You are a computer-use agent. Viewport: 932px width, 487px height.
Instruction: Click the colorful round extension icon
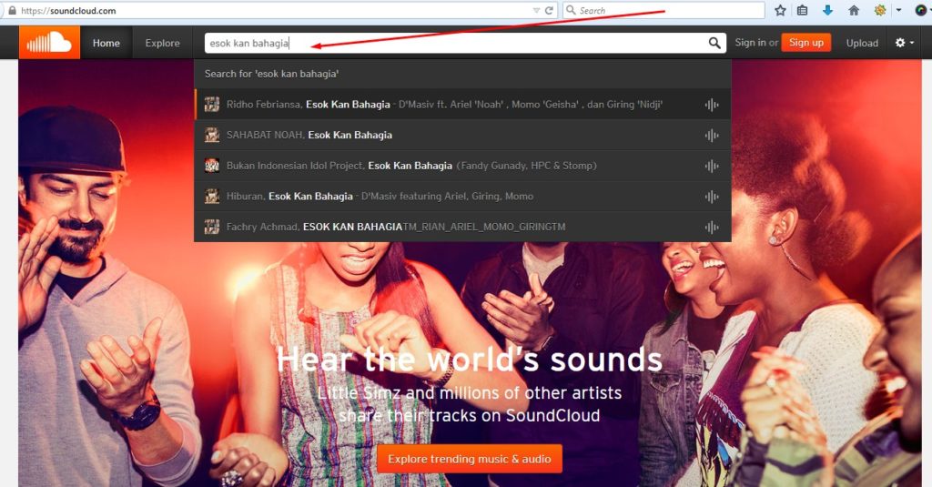pos(921,10)
